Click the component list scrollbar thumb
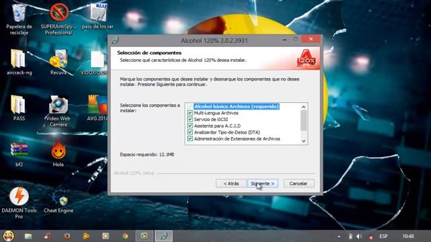 (304, 121)
